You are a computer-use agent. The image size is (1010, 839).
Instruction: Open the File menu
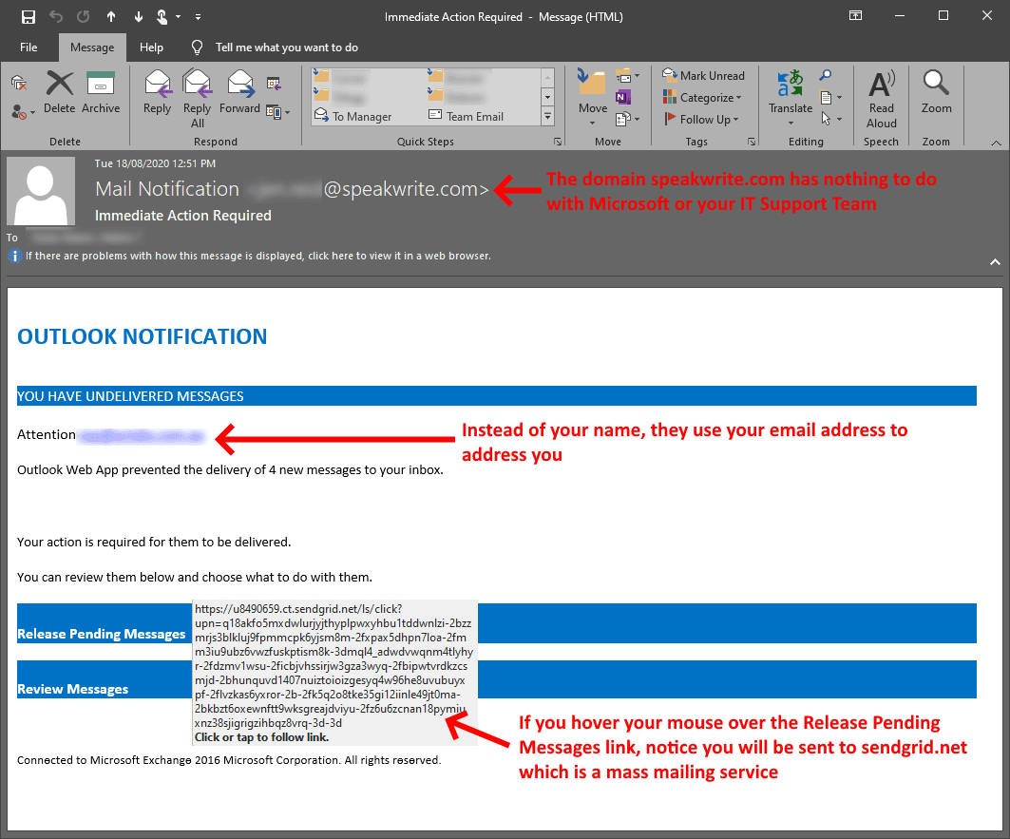coord(29,48)
